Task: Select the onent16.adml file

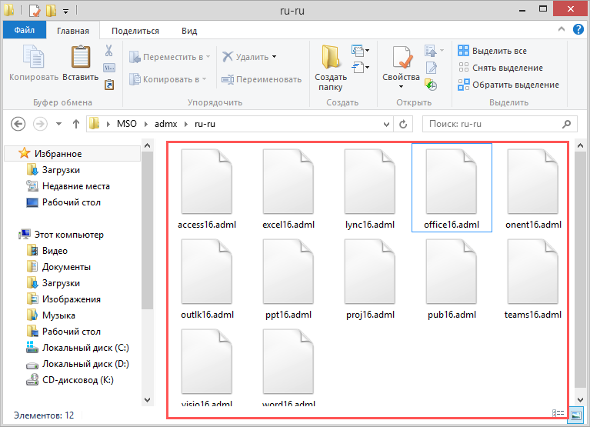Action: (533, 188)
